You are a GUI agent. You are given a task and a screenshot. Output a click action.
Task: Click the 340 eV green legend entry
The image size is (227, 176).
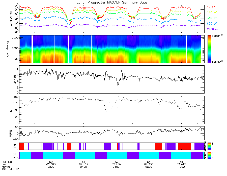[212, 18]
